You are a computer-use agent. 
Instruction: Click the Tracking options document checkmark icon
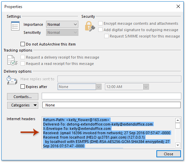tap(12, 60)
